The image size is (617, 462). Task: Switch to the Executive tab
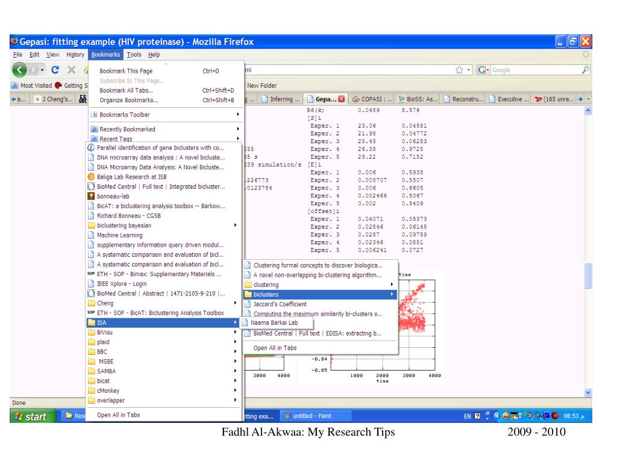(x=509, y=99)
